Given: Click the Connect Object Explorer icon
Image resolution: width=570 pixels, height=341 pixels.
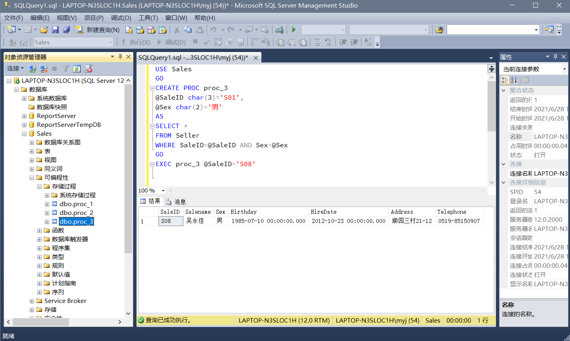Looking at the screenshot, I should tap(32, 69).
